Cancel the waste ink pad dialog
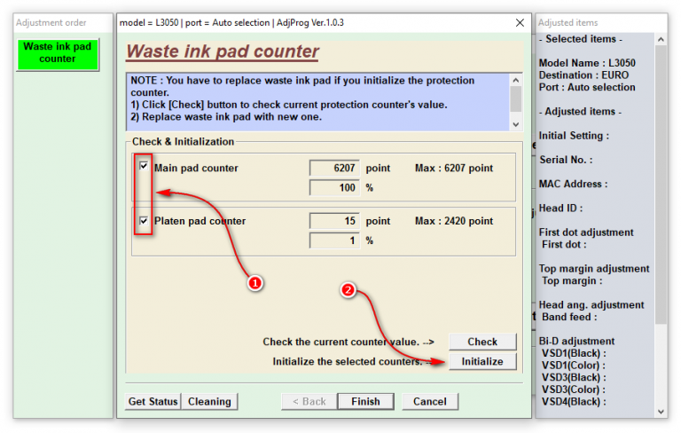 [429, 401]
